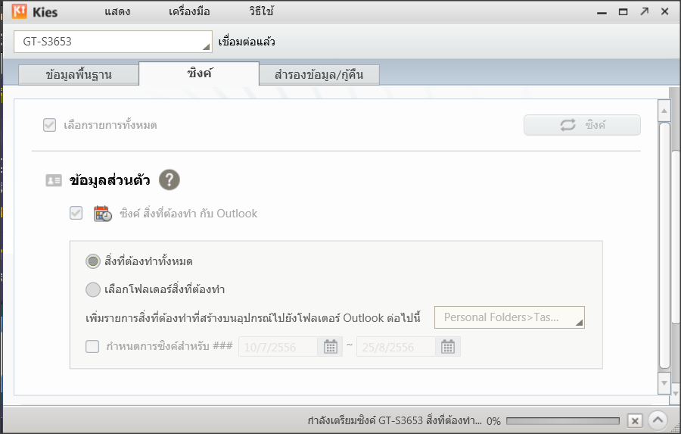Click the start date field 10/7/2556
Image resolution: width=681 pixels, height=434 pixels.
[x=278, y=347]
